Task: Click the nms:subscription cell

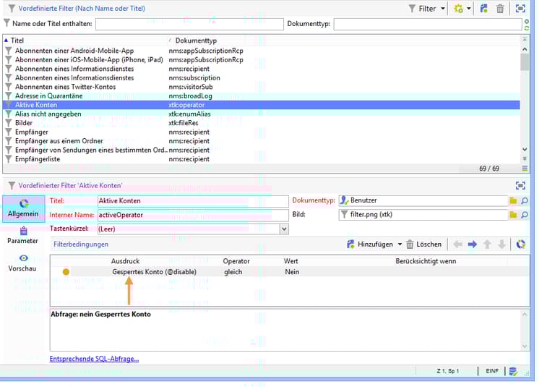Action: pyautogui.click(x=194, y=78)
